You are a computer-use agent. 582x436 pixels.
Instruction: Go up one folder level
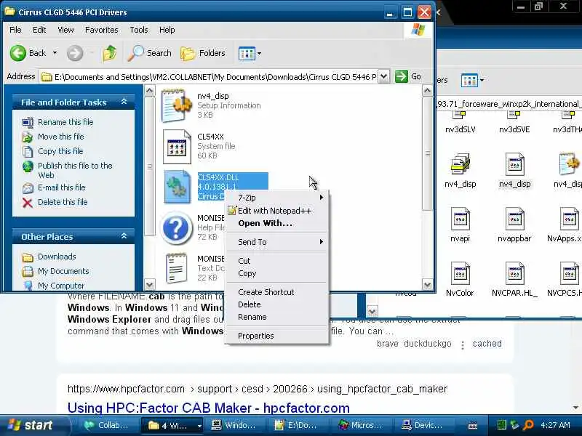[110, 53]
